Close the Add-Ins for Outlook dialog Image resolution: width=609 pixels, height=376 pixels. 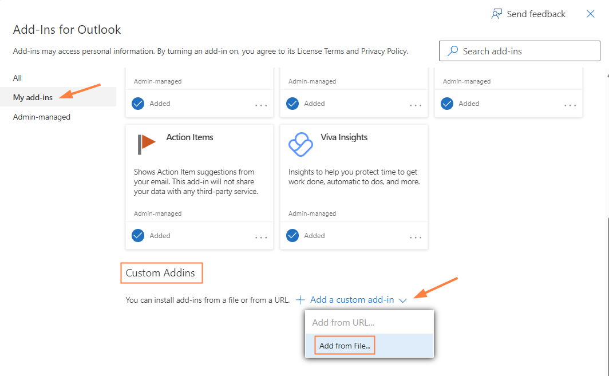(x=590, y=14)
